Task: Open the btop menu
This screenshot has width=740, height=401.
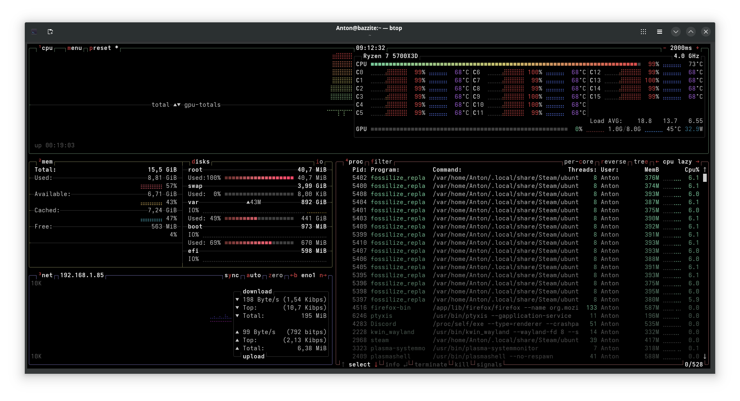Action: tap(75, 48)
